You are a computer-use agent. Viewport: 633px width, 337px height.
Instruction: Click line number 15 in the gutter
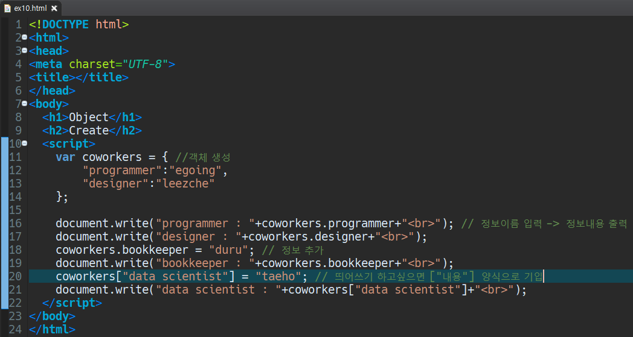click(x=15, y=210)
